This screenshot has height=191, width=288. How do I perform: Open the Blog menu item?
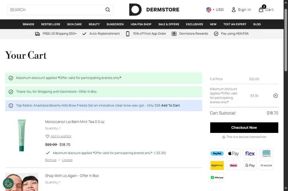pyautogui.click(x=257, y=24)
